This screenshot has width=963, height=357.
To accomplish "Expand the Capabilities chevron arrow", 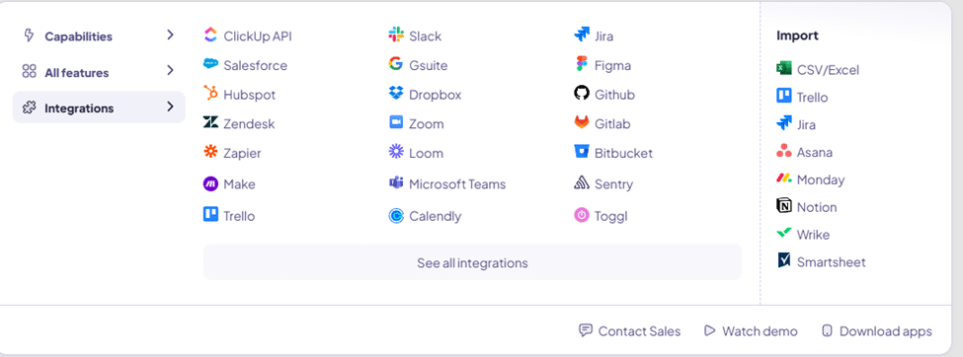I will (x=170, y=35).
